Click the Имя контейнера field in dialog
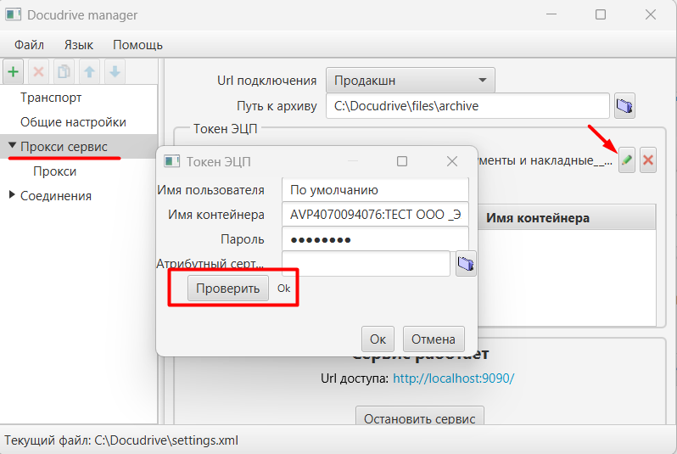Screen dimensions: 677x454 [x=375, y=214]
